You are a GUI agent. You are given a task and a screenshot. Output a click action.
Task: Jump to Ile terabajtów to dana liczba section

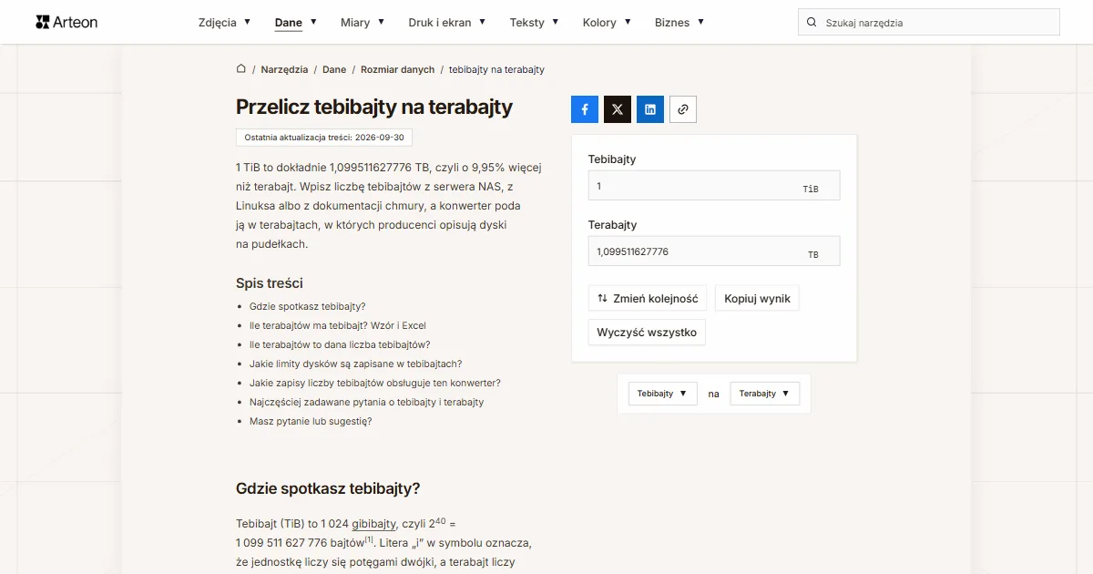[340, 344]
